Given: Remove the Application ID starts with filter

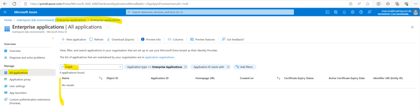Looking at the screenshot, I should point(228,67).
